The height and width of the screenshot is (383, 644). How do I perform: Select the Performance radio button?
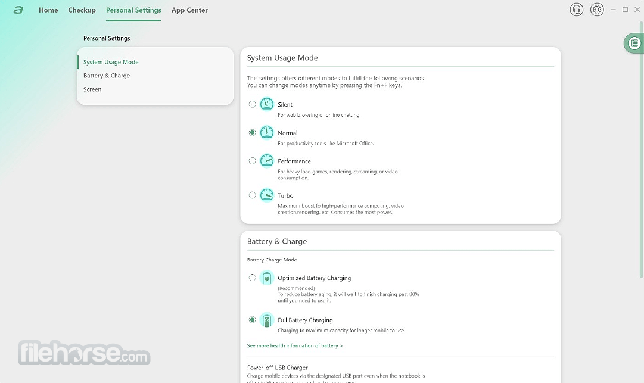[252, 160]
